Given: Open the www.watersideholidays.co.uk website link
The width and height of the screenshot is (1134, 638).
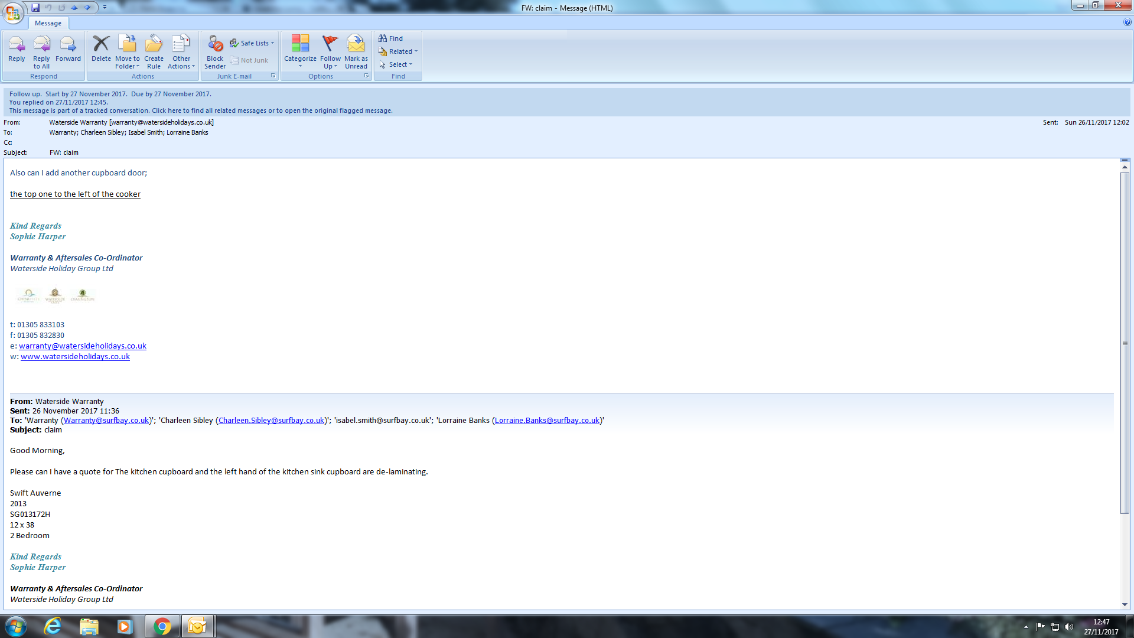Looking at the screenshot, I should 75,357.
